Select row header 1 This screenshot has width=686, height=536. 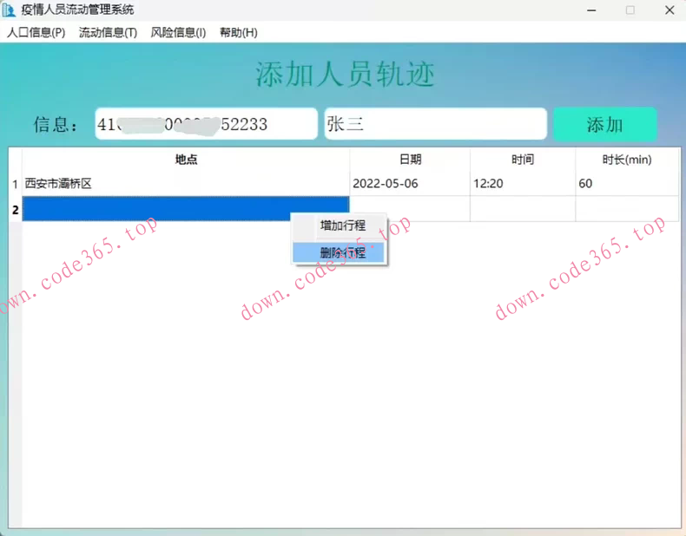point(16,184)
